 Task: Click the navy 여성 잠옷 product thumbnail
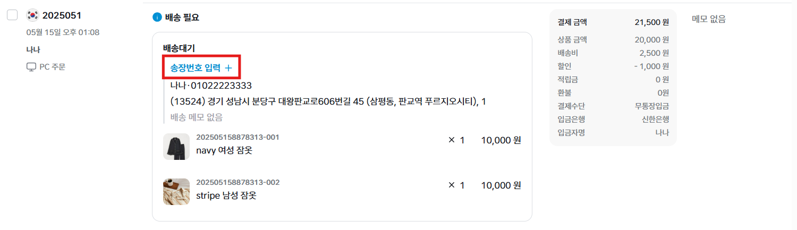click(x=176, y=147)
